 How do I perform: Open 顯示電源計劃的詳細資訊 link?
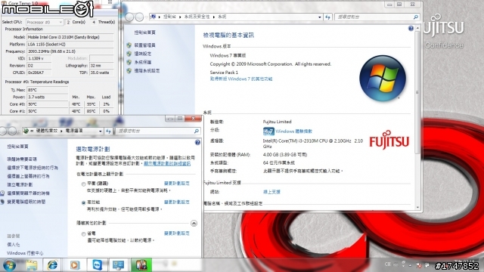(167, 163)
